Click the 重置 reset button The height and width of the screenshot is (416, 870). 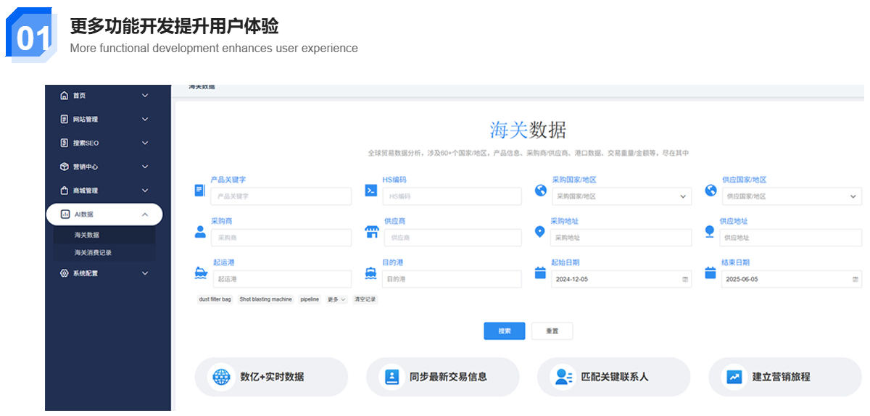pos(552,331)
